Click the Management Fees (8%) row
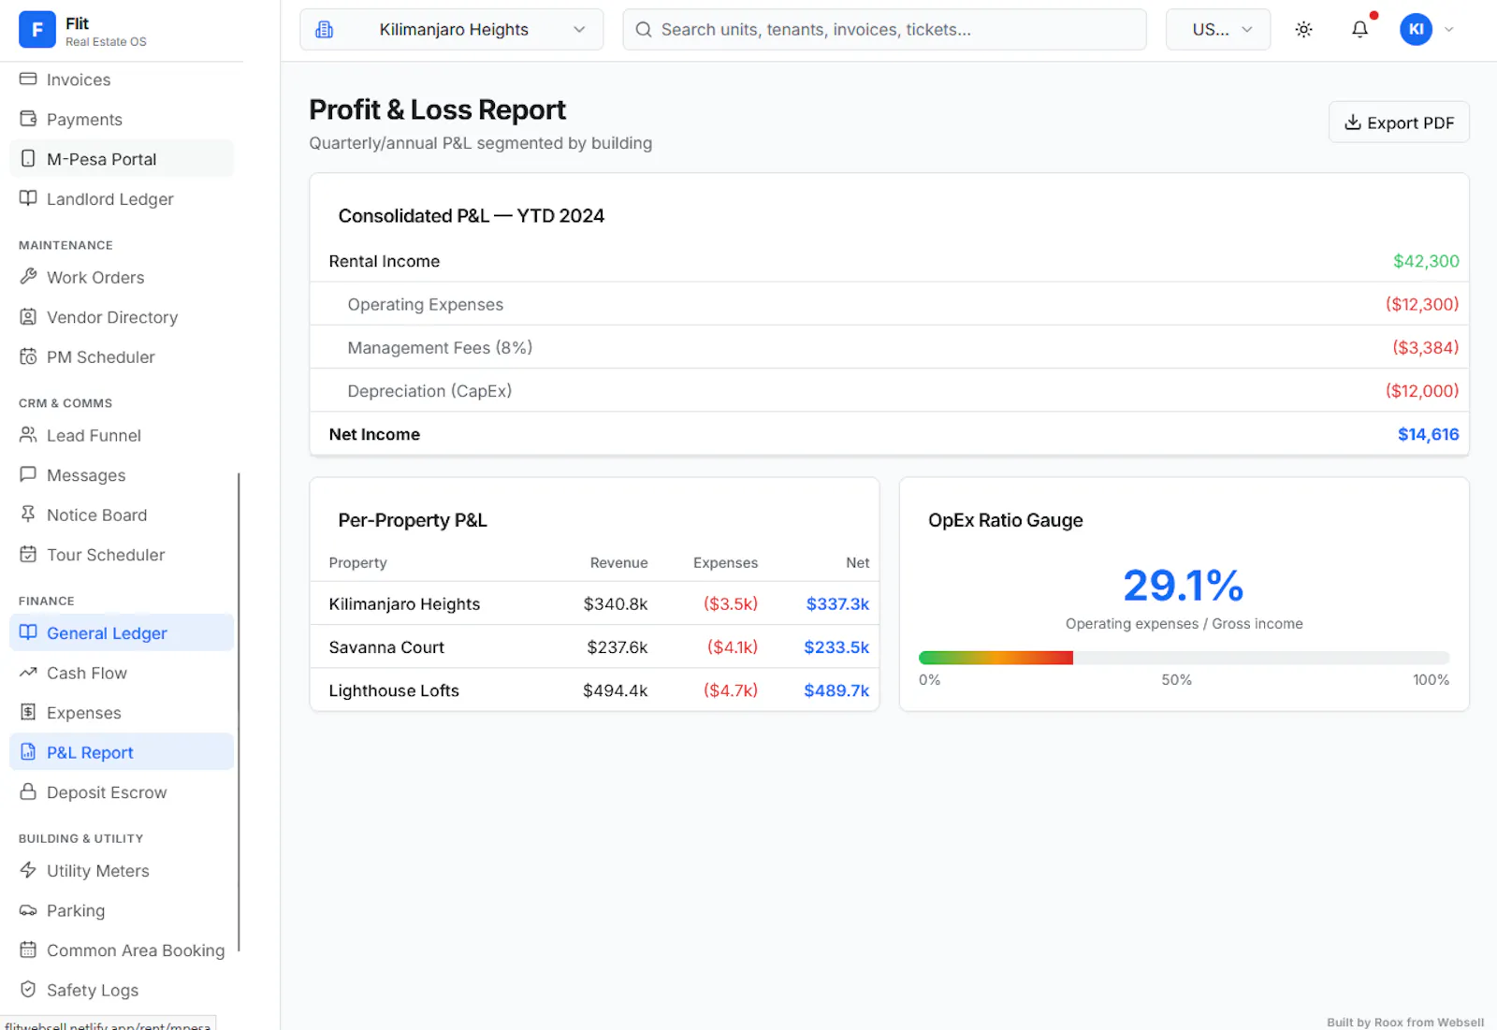The height and width of the screenshot is (1030, 1497). coord(889,347)
